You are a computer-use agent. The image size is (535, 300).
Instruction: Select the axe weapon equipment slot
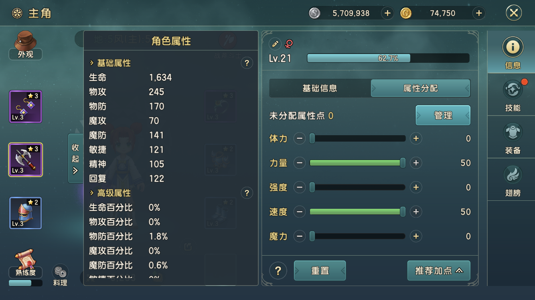click(x=25, y=160)
